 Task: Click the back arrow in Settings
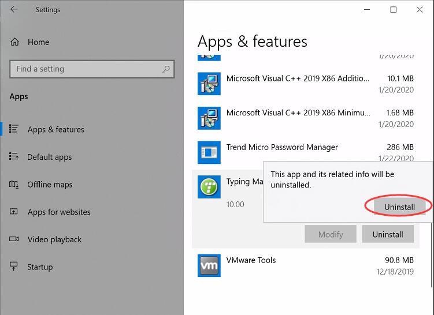point(14,9)
